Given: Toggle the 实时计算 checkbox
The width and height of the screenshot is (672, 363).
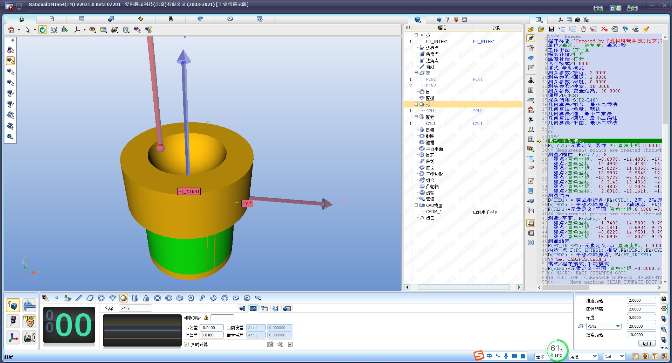Looking at the screenshot, I should 186,344.
